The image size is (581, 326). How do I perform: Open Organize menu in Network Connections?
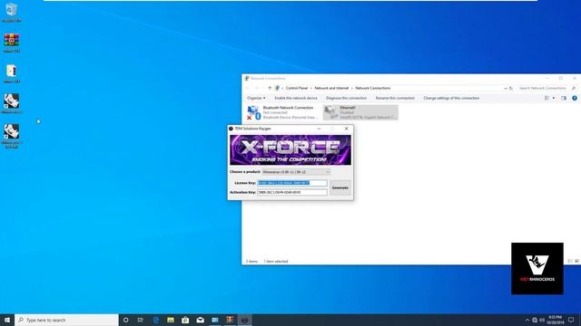click(x=256, y=99)
